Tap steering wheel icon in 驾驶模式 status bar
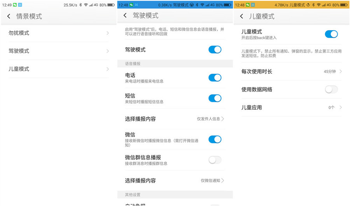This screenshot has width=350, height=206. [x=192, y=5]
